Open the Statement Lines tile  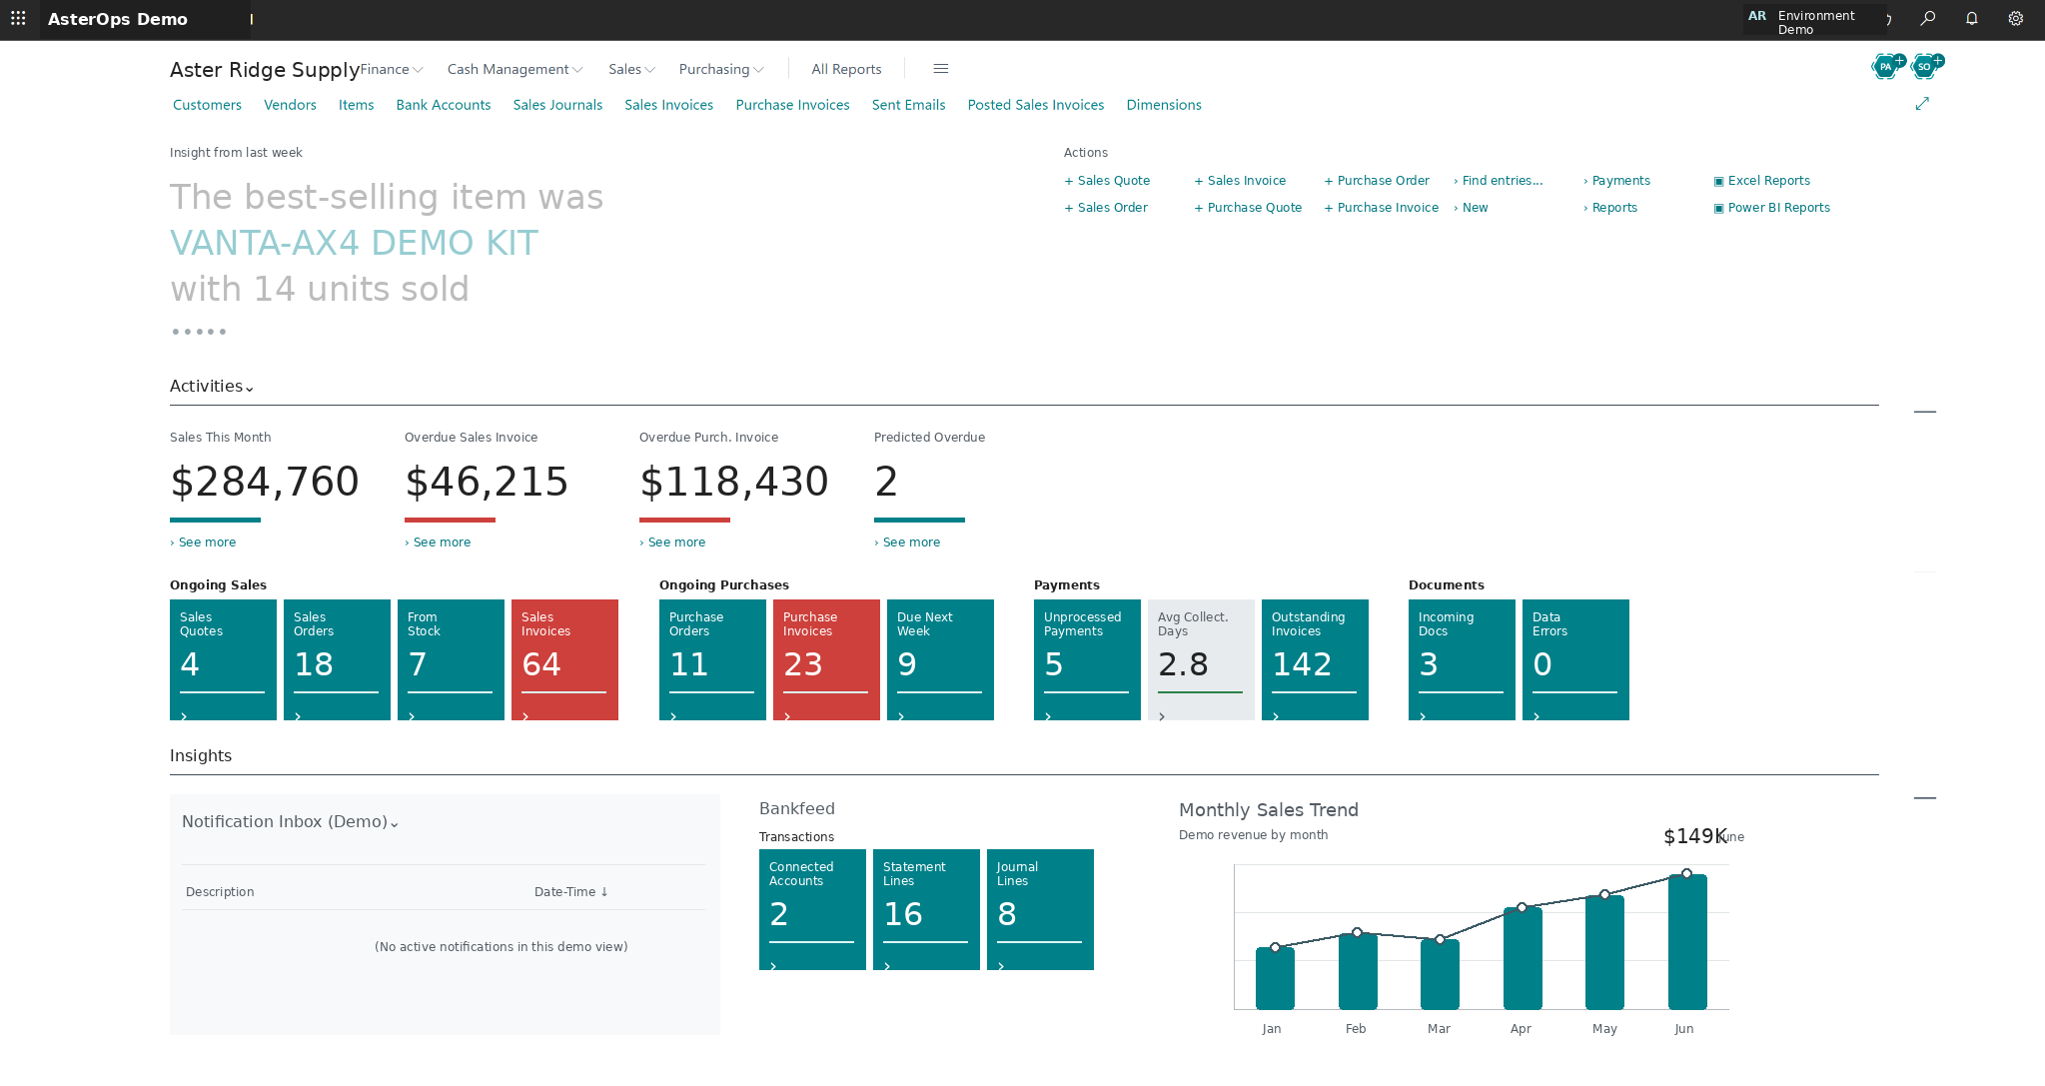tap(926, 909)
